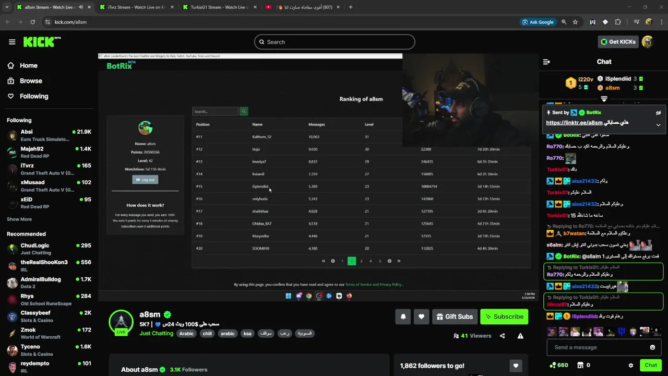Expand the pinned message chevron

(x=658, y=125)
